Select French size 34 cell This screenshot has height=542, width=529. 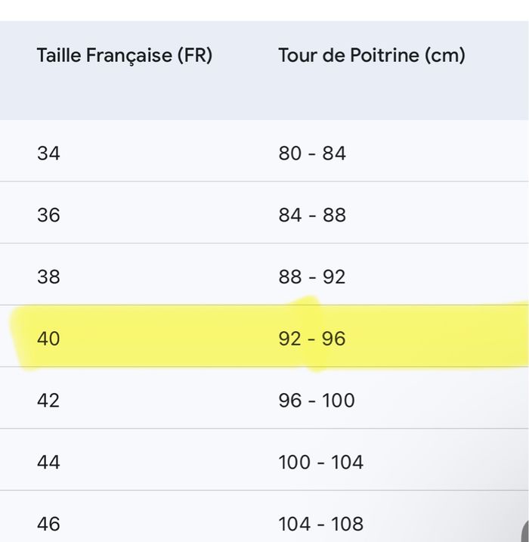(x=48, y=153)
